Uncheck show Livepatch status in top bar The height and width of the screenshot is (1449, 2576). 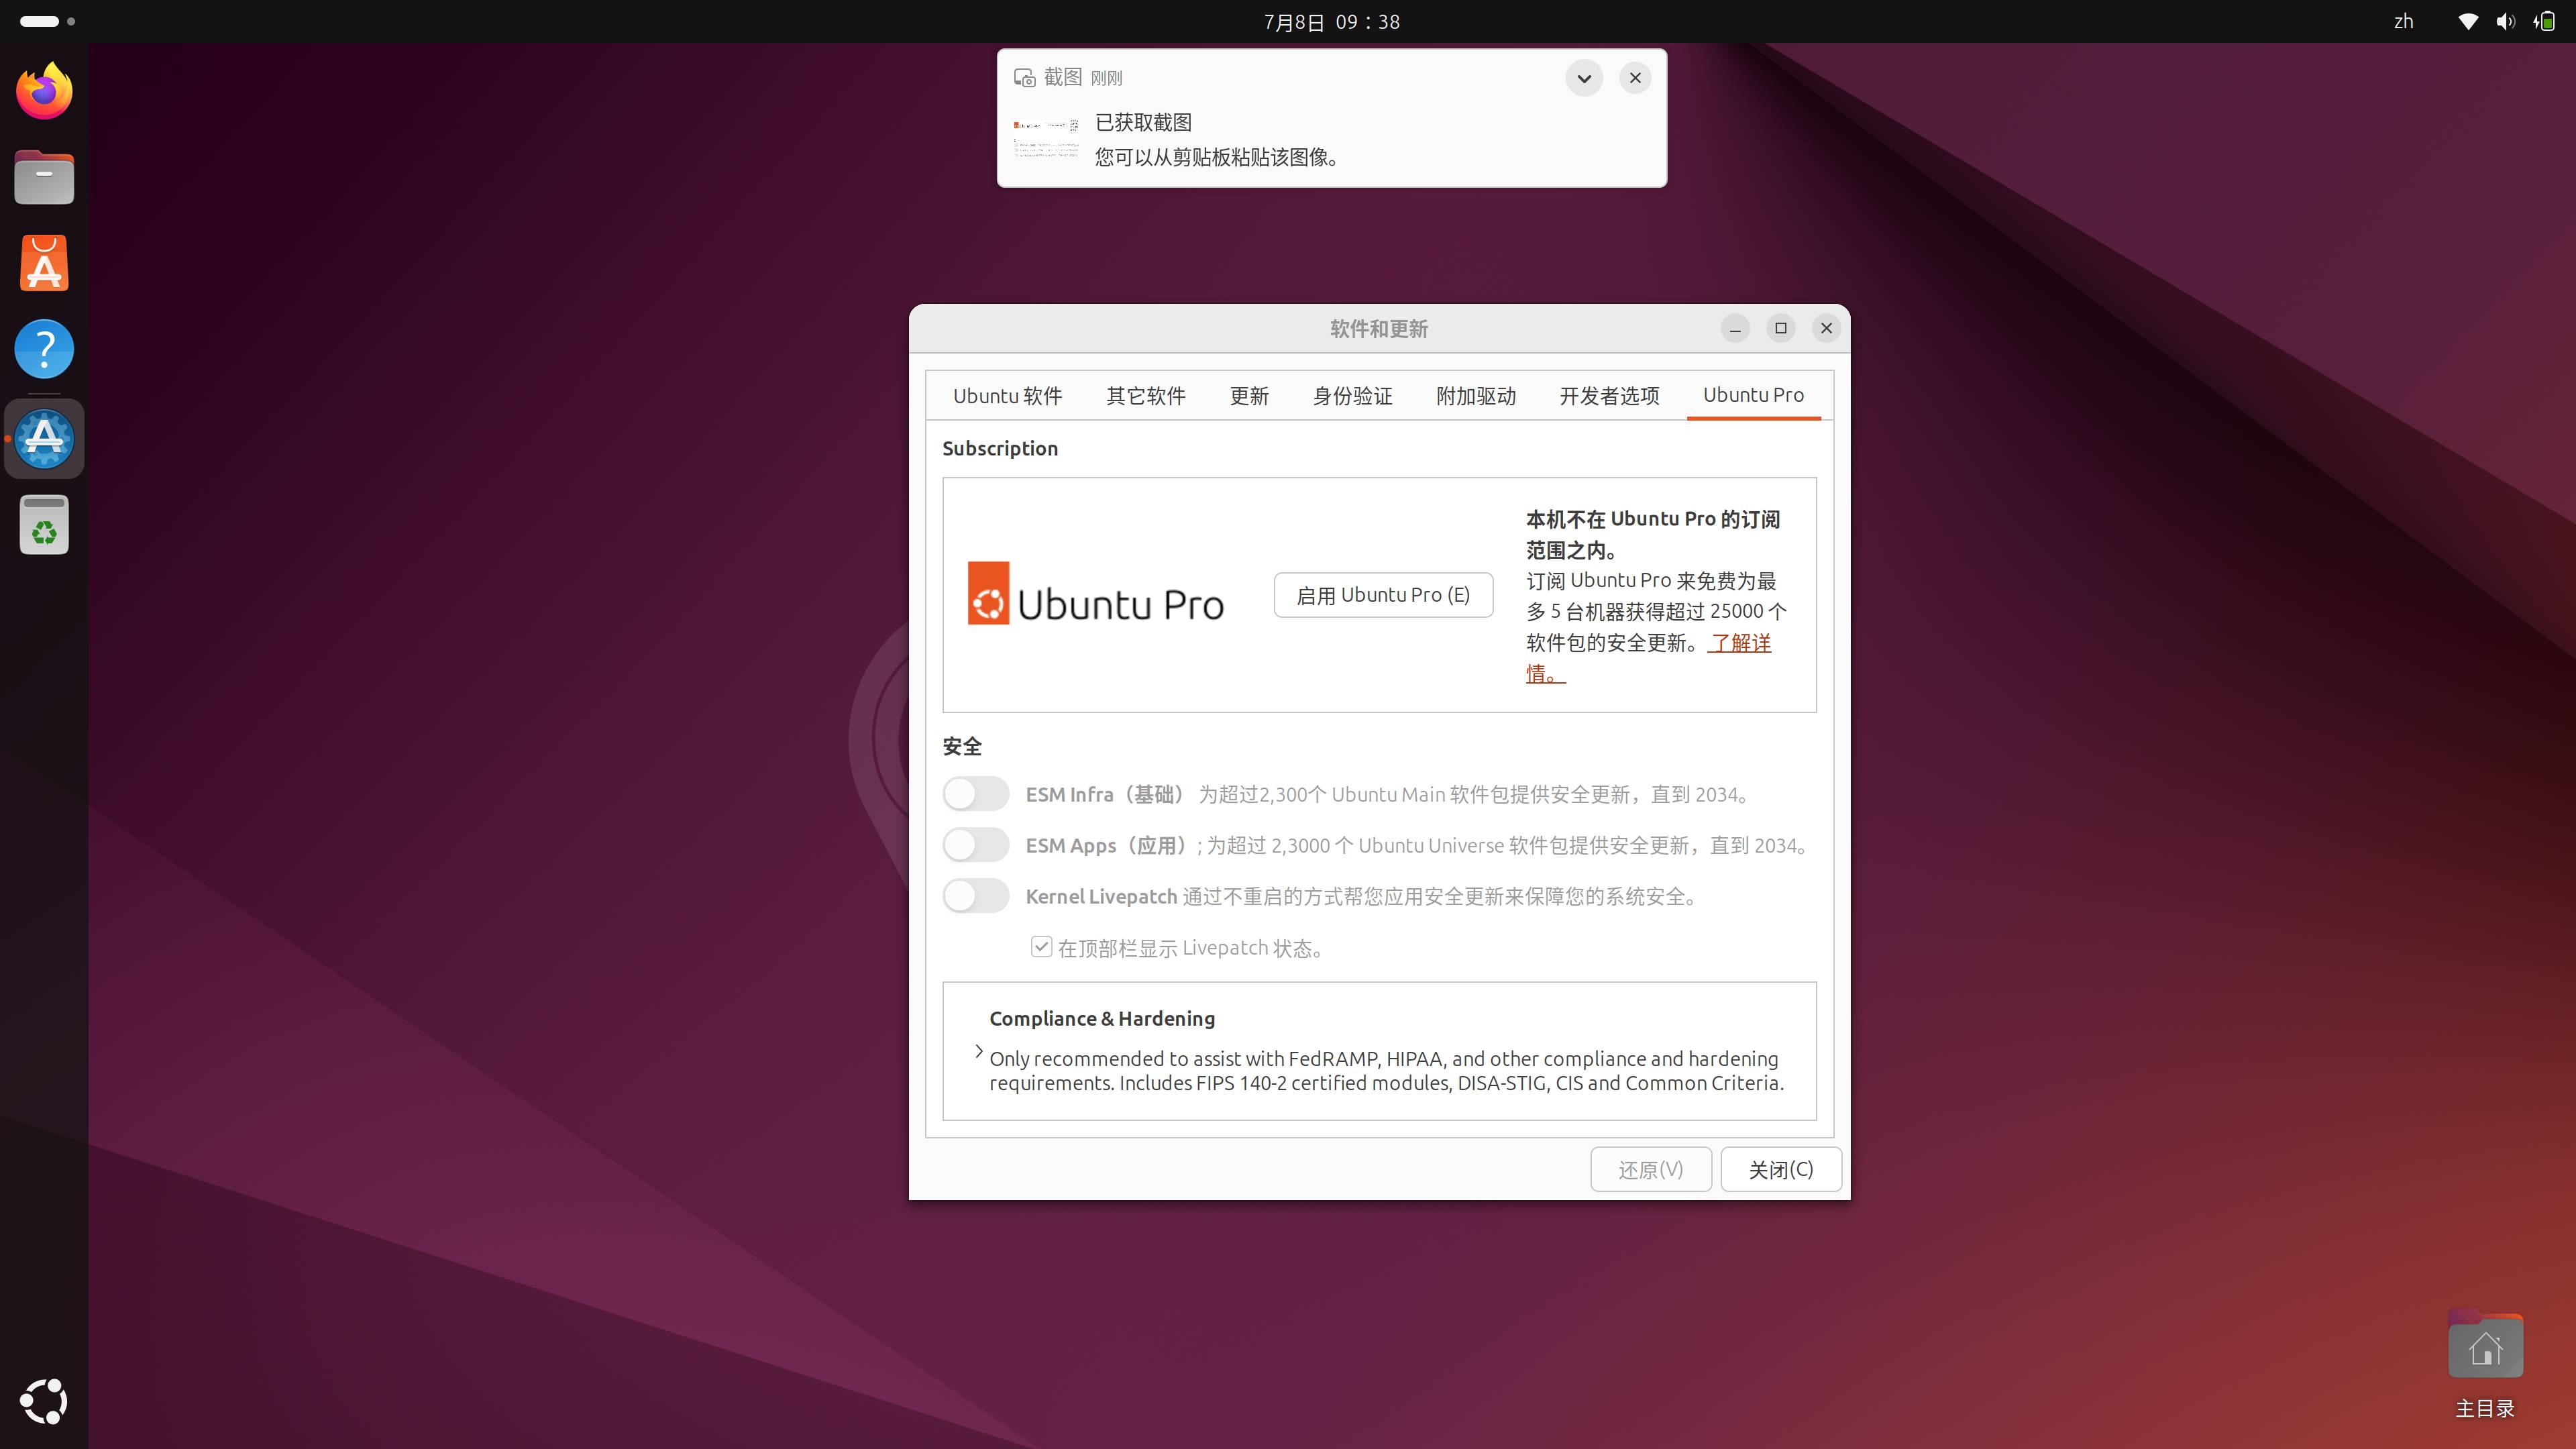(x=1041, y=947)
